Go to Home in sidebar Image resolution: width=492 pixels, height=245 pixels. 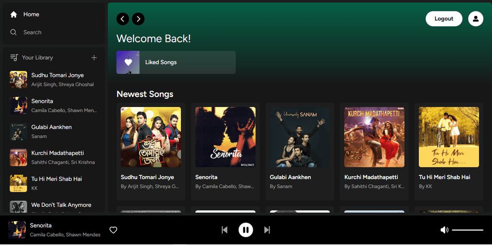(25, 15)
